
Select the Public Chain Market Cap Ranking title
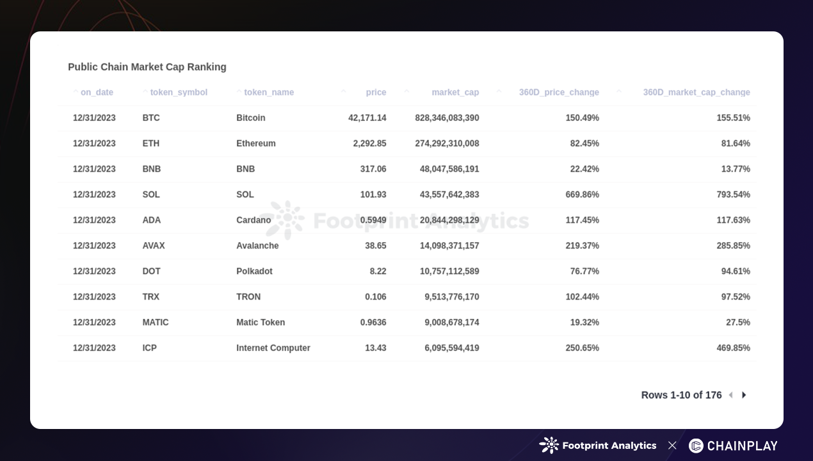147,67
